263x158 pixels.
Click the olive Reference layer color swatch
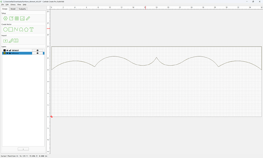(x=5, y=53)
